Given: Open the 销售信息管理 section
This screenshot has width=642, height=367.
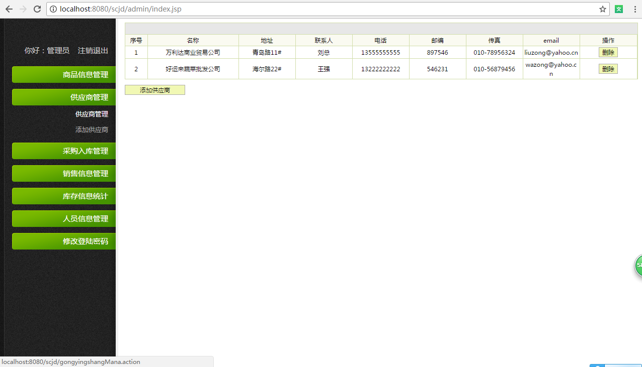Looking at the screenshot, I should pyautogui.click(x=64, y=173).
